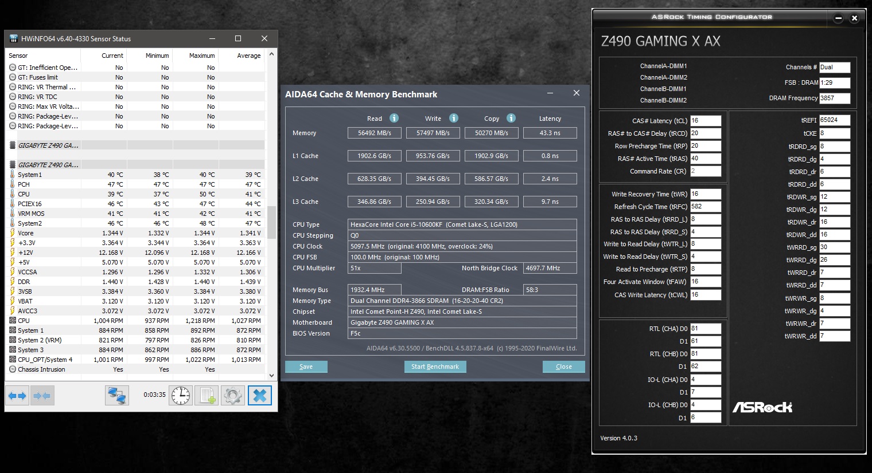Image resolution: width=872 pixels, height=473 pixels.
Task: Click the Memory Read result 56492 MB/s
Action: tap(375, 133)
